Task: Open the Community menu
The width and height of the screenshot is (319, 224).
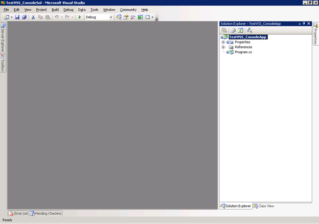Action: pyautogui.click(x=128, y=10)
